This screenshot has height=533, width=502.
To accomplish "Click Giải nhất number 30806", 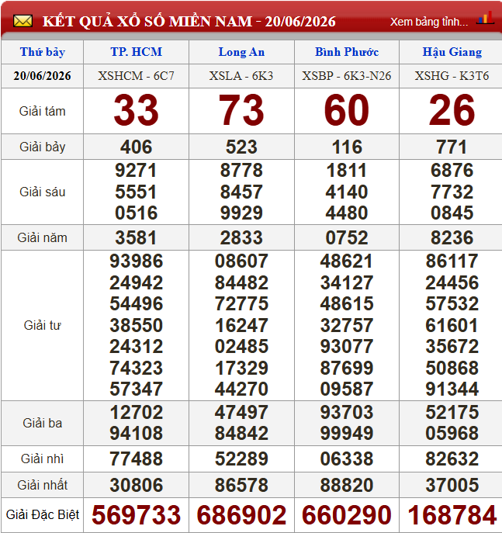I will (137, 485).
